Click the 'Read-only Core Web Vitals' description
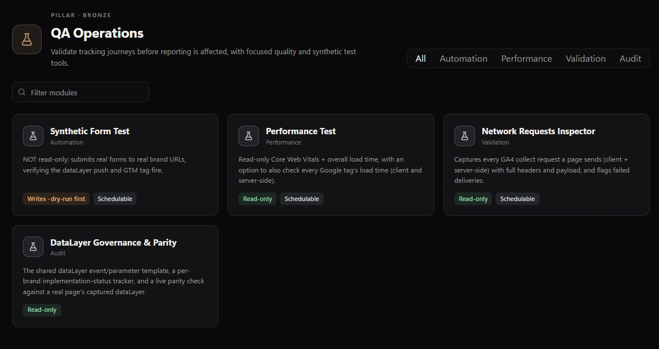659x349 pixels. tap(330, 170)
